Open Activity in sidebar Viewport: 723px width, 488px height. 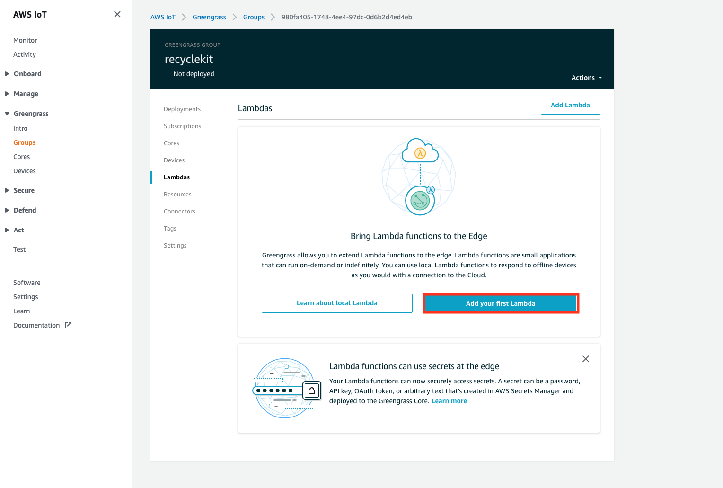tap(25, 54)
